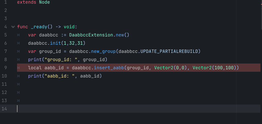Click line number 9 in gutter
Viewport: 262px width, 124px height.
point(5,68)
